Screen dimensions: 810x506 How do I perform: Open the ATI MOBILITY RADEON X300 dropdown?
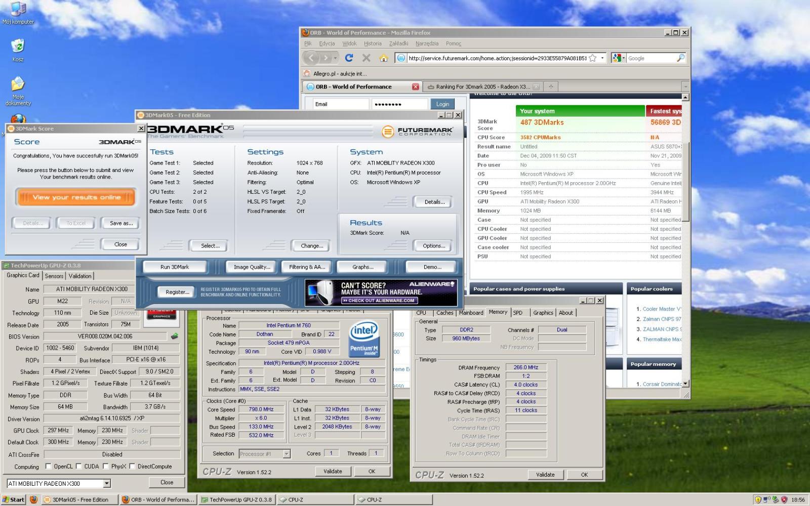tap(107, 484)
